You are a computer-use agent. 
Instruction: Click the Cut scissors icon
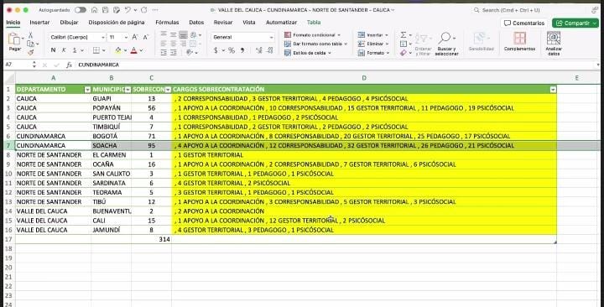click(30, 35)
